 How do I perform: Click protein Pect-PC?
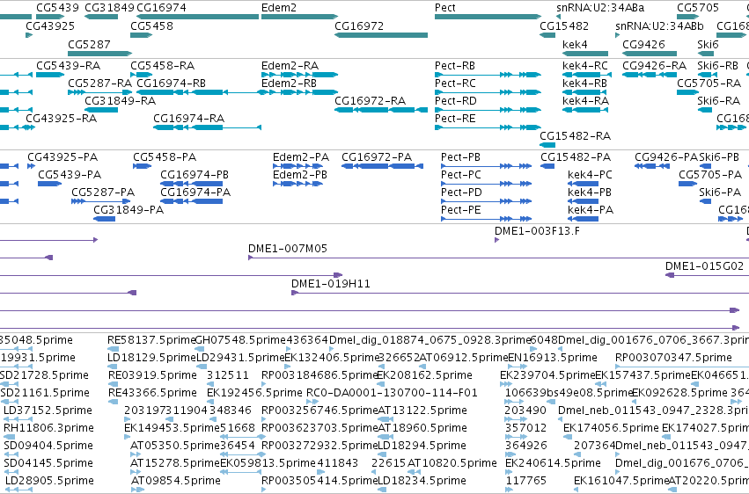pos(486,184)
